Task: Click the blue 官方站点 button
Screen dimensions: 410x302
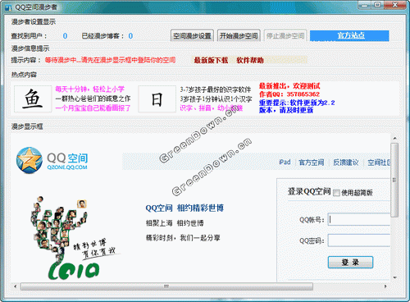Action: (x=349, y=35)
